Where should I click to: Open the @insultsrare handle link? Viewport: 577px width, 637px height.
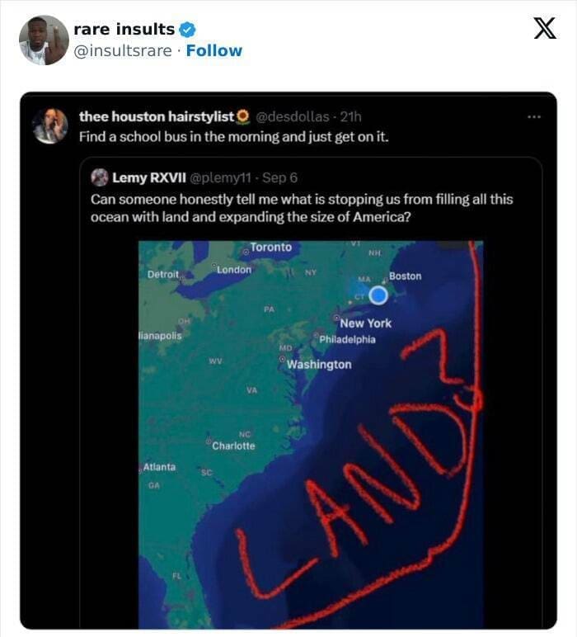[x=123, y=50]
